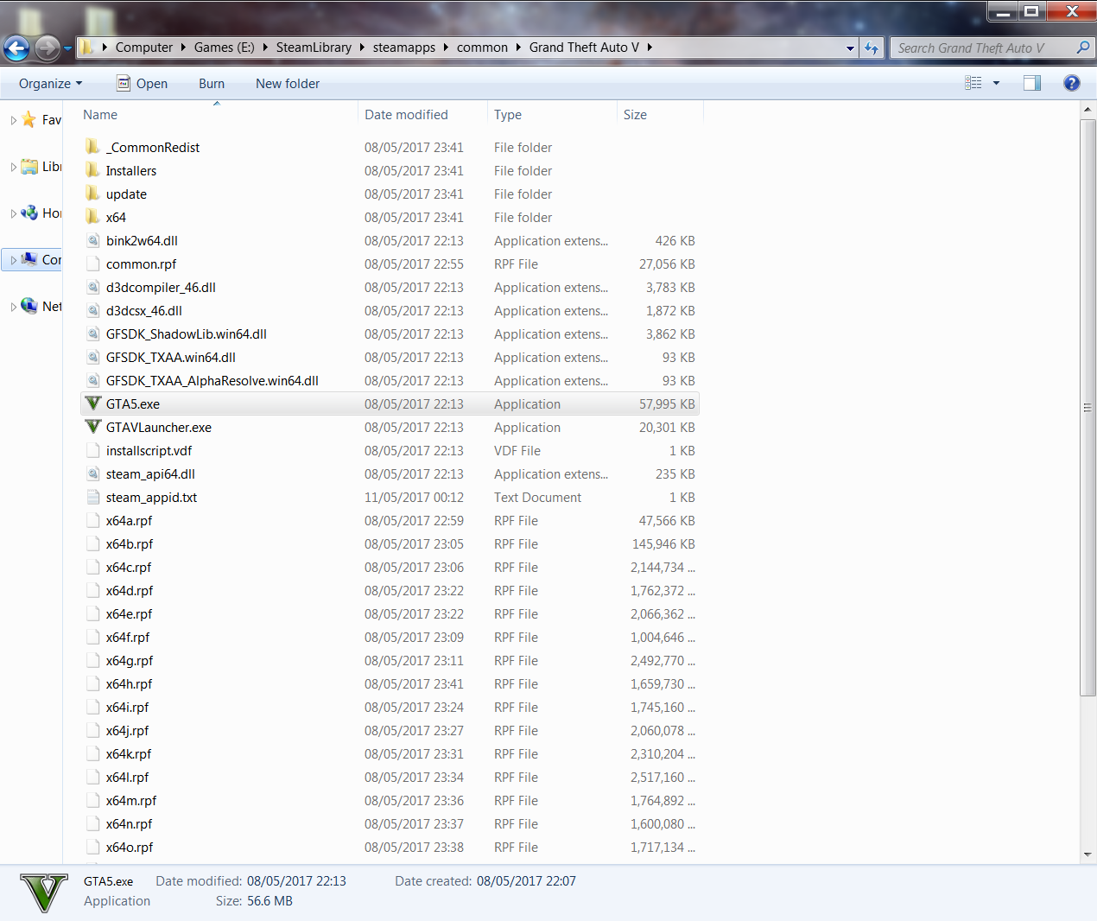Click the scrollbar down arrow

pos(1087,854)
